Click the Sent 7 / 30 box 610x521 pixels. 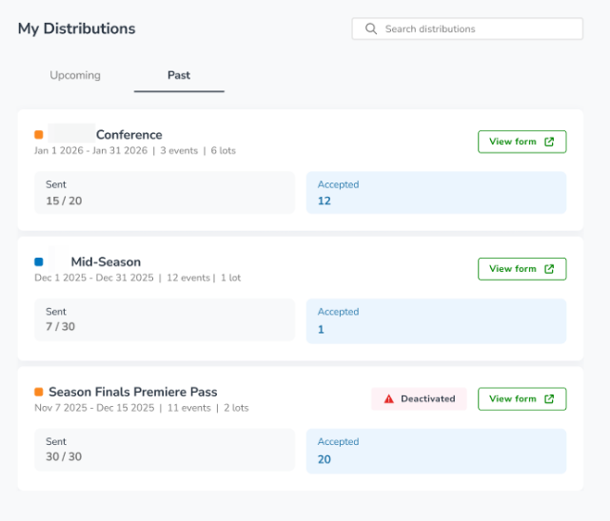point(165,319)
